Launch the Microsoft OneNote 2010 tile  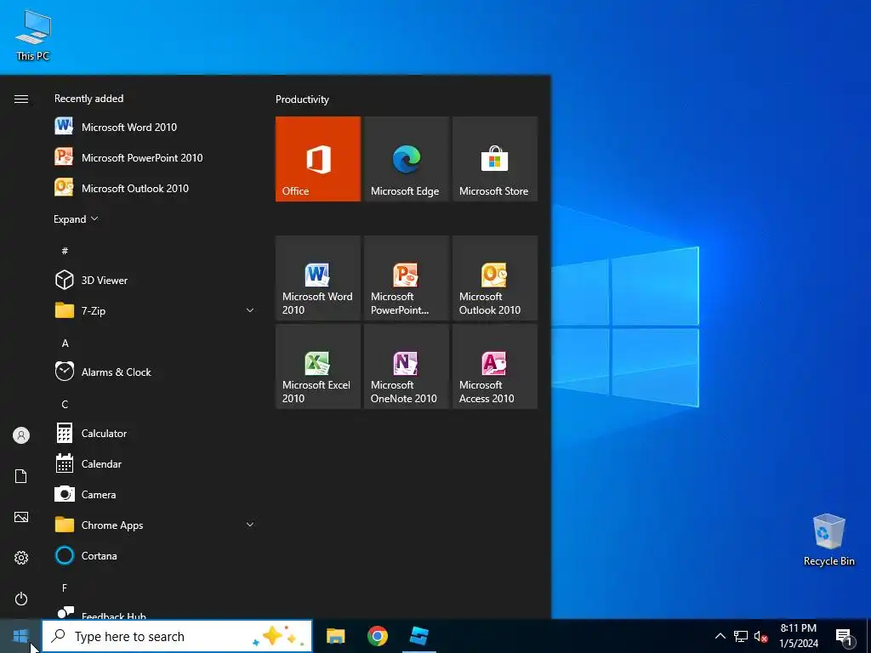point(406,366)
